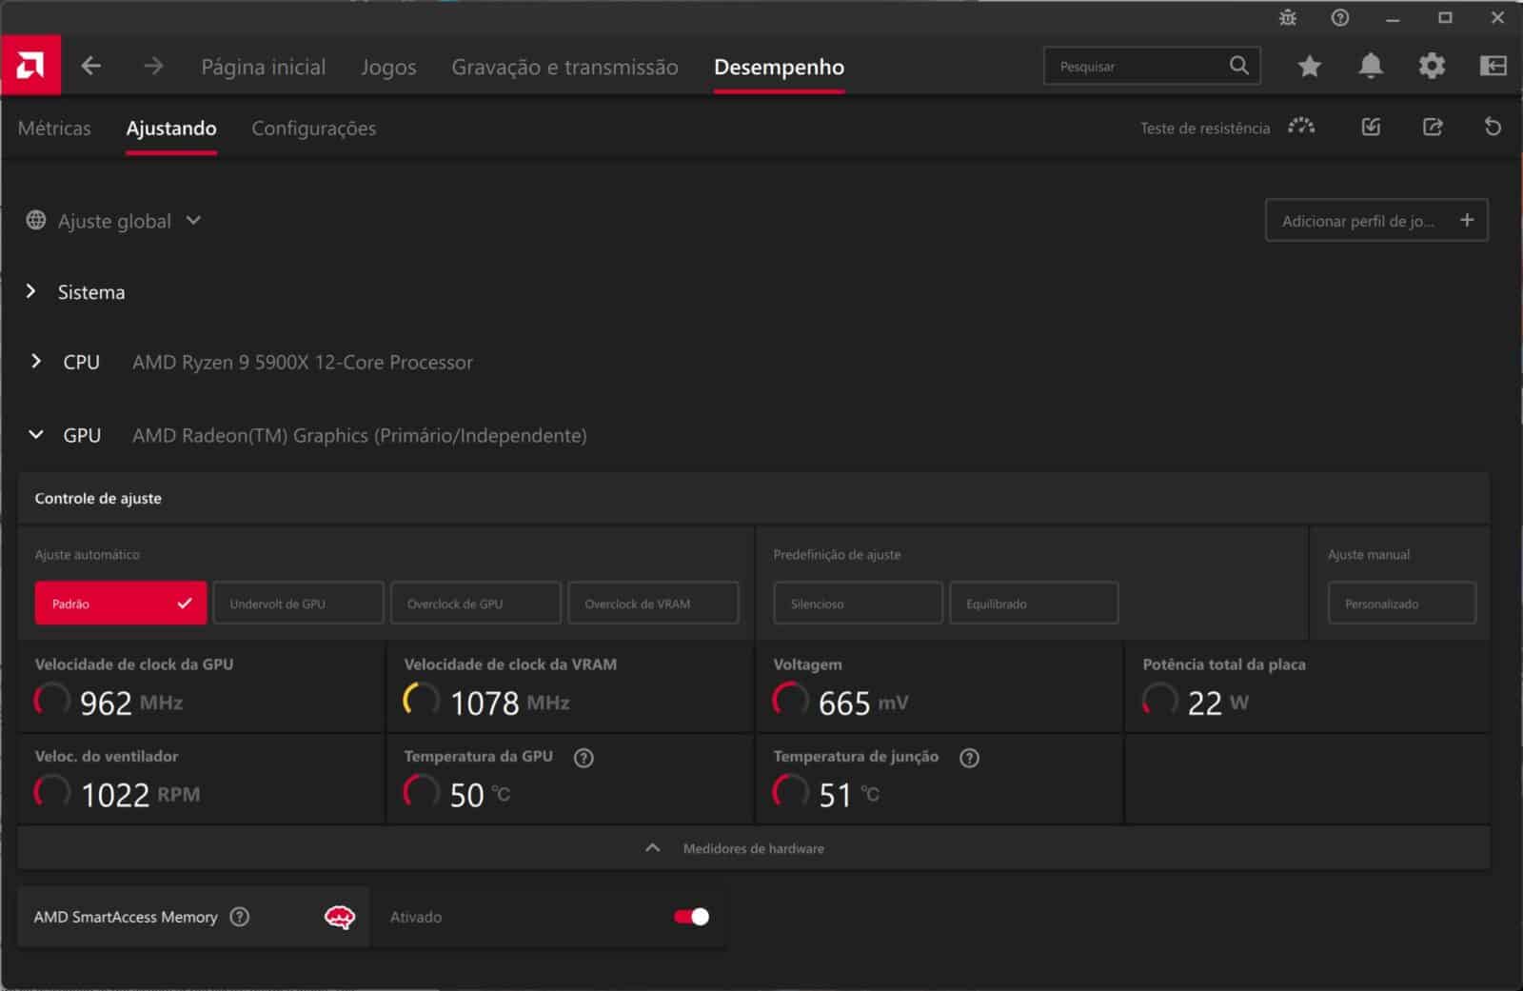The height and width of the screenshot is (991, 1523).
Task: Import a tuning profile icon
Action: tap(1371, 127)
